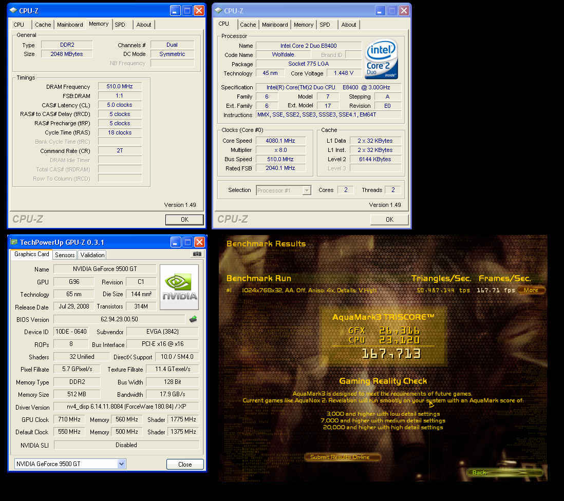
Task: Click the Close button in GPU-Z
Action: point(185,465)
